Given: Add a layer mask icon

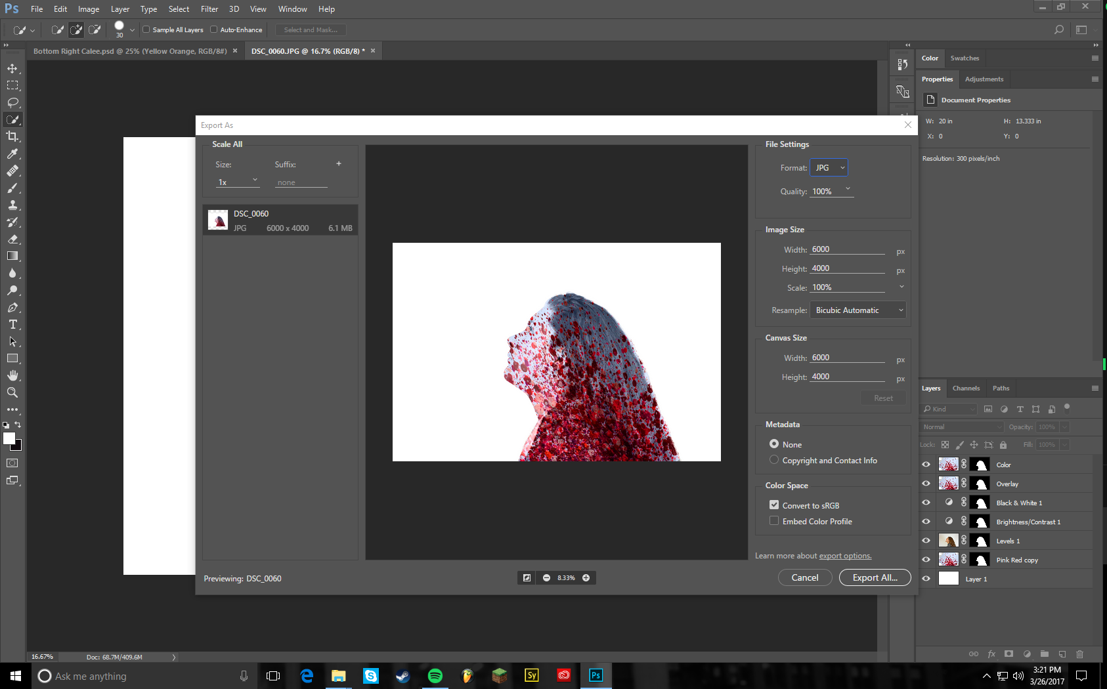Looking at the screenshot, I should pyautogui.click(x=1009, y=654).
